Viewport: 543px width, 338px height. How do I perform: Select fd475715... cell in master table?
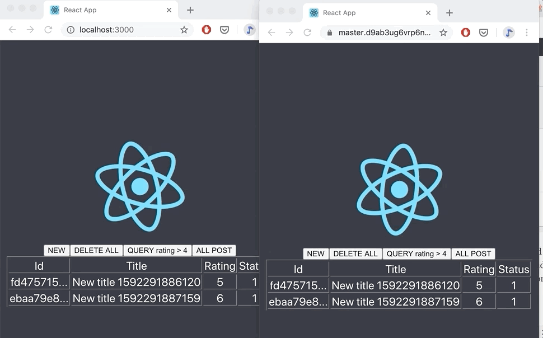tap(298, 285)
